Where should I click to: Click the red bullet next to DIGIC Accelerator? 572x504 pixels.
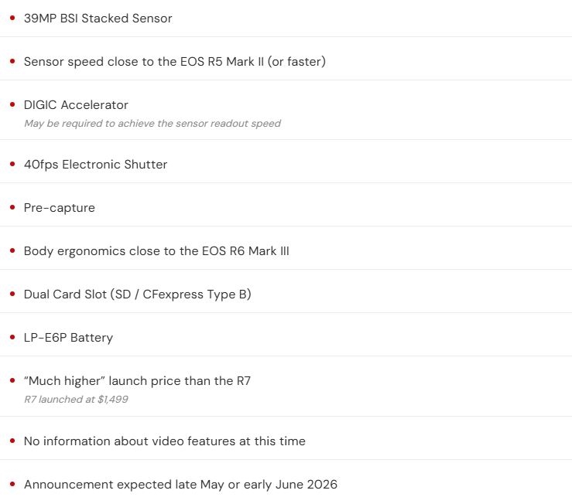click(x=12, y=104)
